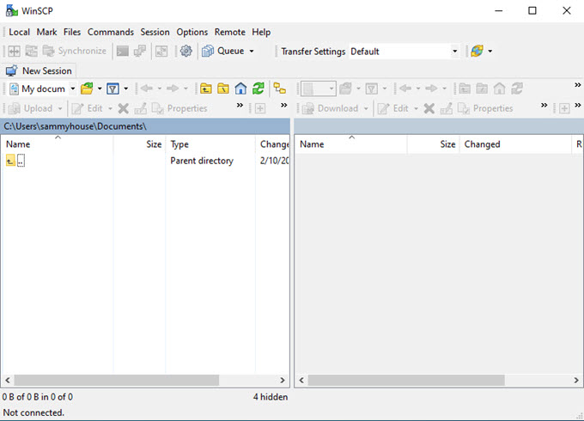Screen dimensions: 584x421
Task: Click the remote Refresh icon
Action: [x=517, y=88]
